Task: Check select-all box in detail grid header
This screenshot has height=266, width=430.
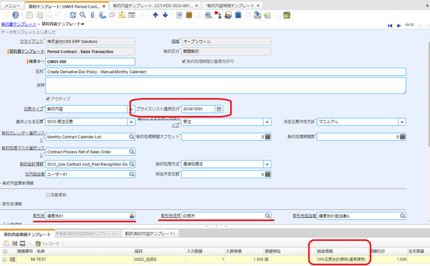Action: pos(5,251)
